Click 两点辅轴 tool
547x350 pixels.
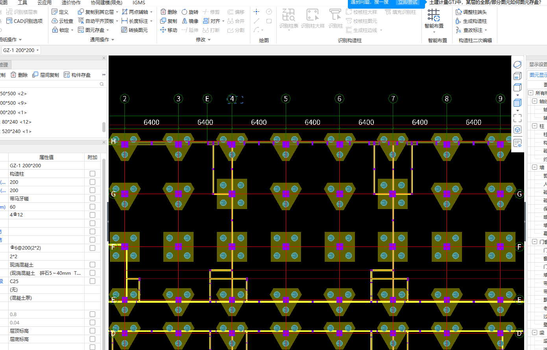point(135,12)
